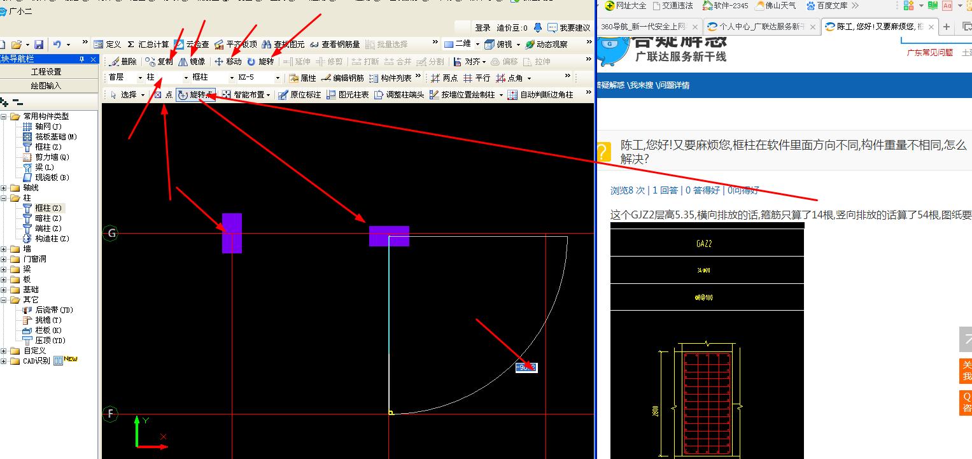Click 调整柱端头 tool
The height and width of the screenshot is (459, 972).
pos(399,95)
